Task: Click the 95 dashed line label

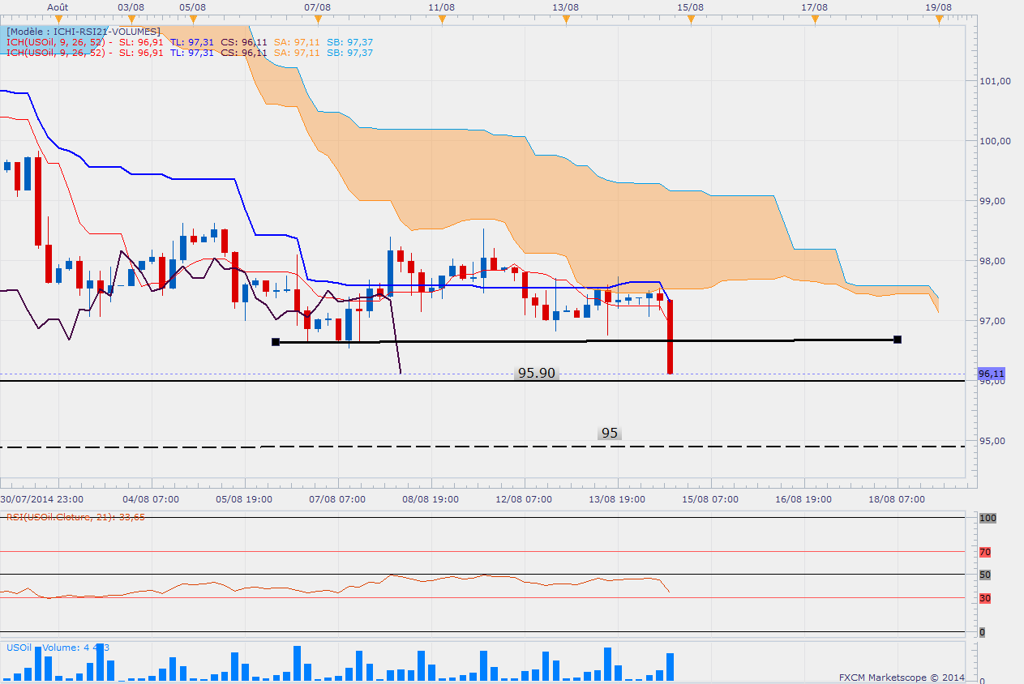Action: tap(610, 434)
